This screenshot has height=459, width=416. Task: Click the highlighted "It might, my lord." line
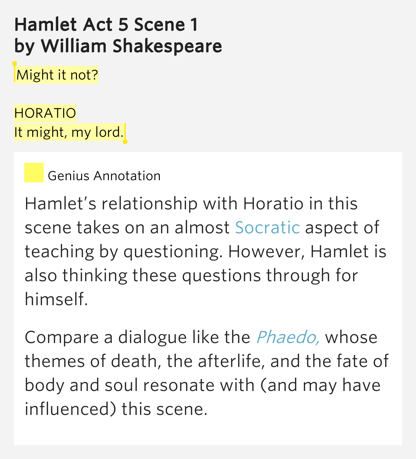point(69,132)
